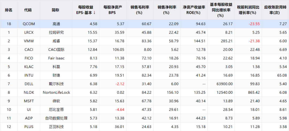This screenshot has width=289, height=131.
Task: Sort by 每股收益 EPS-基本 column header
Action: (86, 10)
